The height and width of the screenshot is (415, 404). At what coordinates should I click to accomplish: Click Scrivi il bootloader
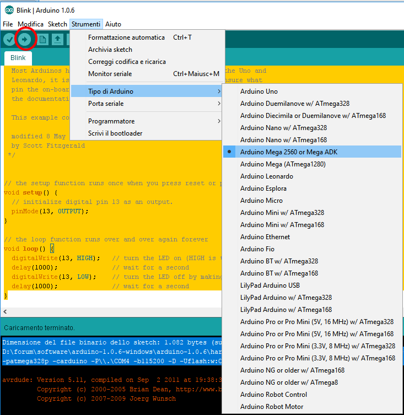click(x=115, y=133)
